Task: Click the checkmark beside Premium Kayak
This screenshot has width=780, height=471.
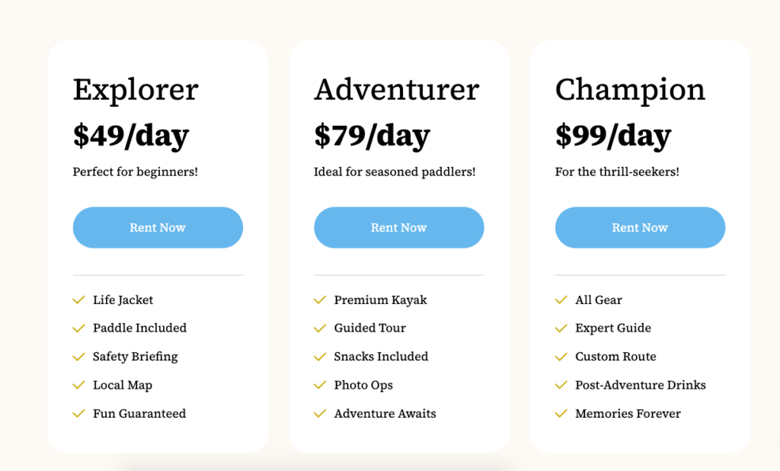Action: click(320, 300)
